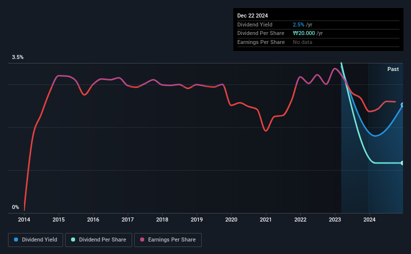Image resolution: width=411 pixels, height=254 pixels.
Task: Select the Dividend Yield endpoint marker on chart
Action: [x=402, y=104]
